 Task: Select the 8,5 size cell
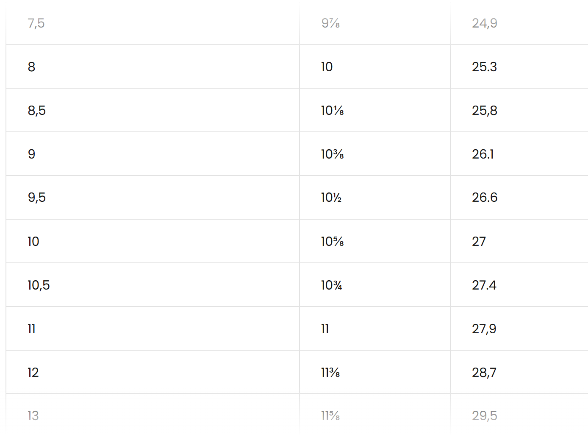37,111
